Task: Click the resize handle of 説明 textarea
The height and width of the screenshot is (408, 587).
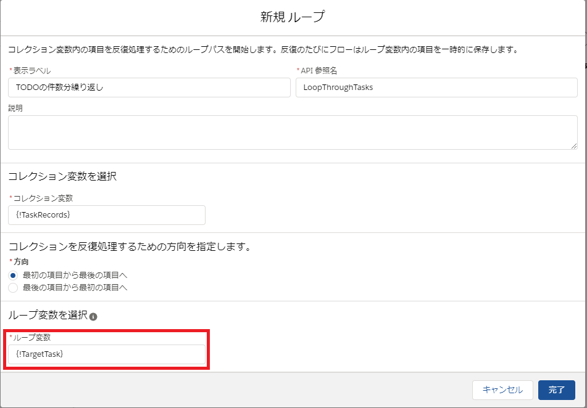Action: 574,146
